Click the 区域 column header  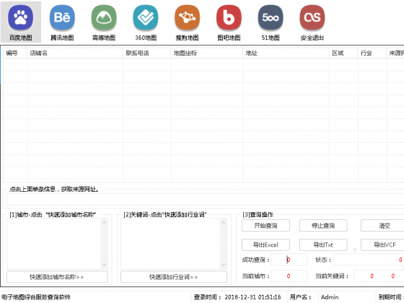point(343,53)
